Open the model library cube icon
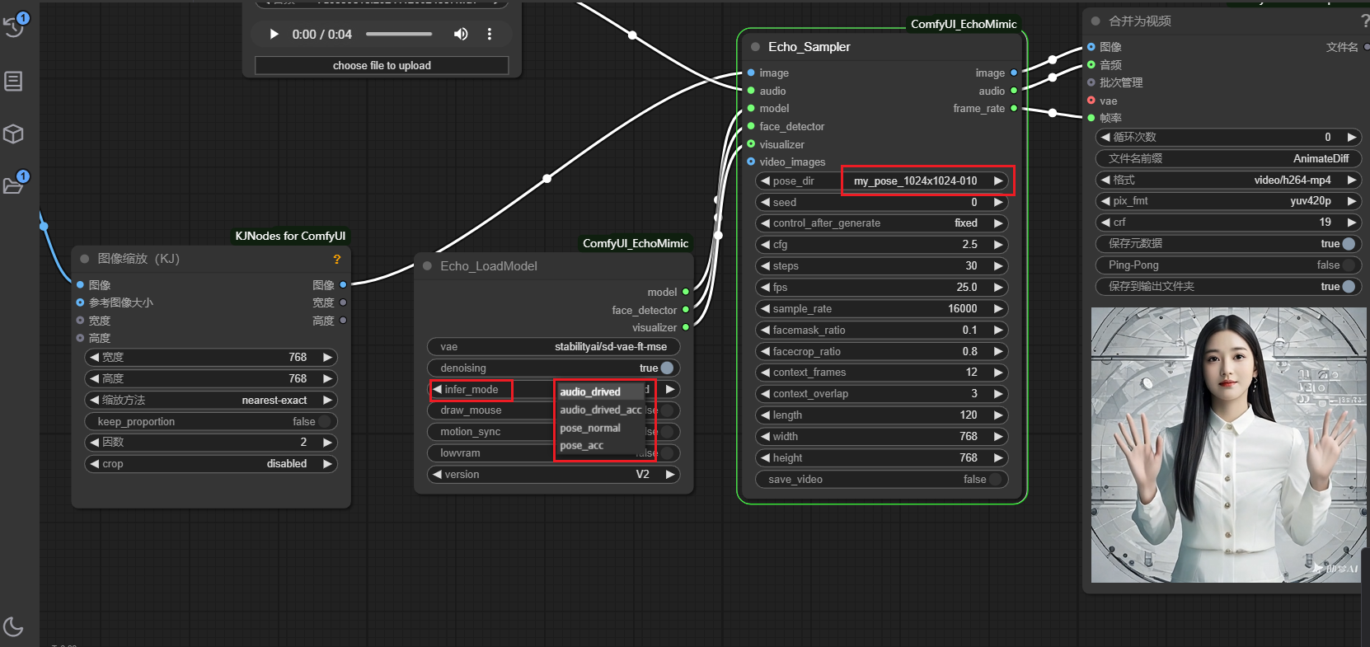1370x647 pixels. click(13, 134)
